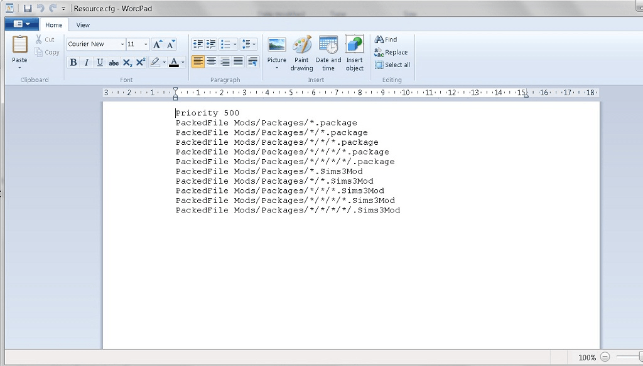Image resolution: width=643 pixels, height=366 pixels.
Task: Apply superscript formatting
Action: click(139, 62)
